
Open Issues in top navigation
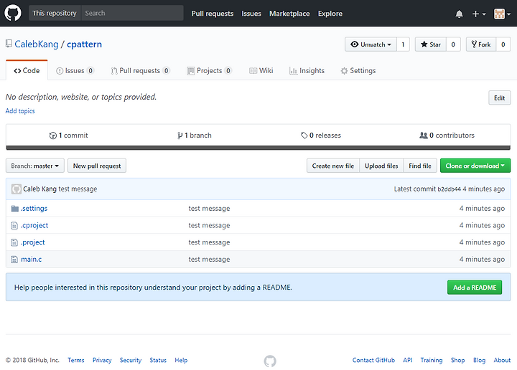pos(251,14)
